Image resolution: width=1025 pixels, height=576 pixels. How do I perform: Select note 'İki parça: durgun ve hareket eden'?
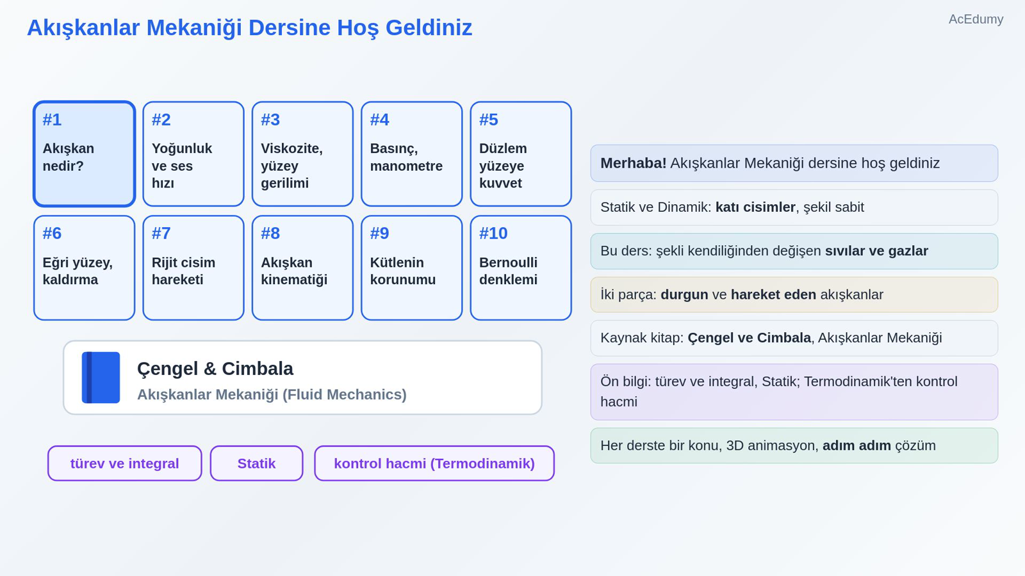coord(794,294)
